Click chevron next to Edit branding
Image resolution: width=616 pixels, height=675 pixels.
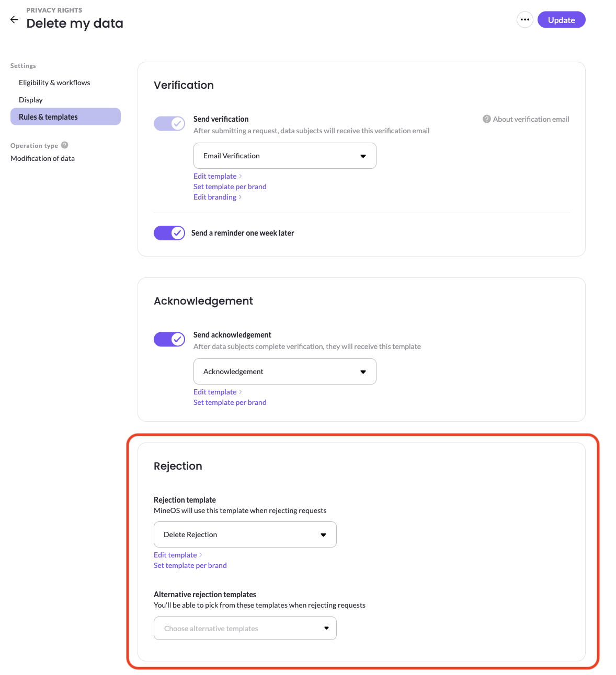[x=240, y=197]
